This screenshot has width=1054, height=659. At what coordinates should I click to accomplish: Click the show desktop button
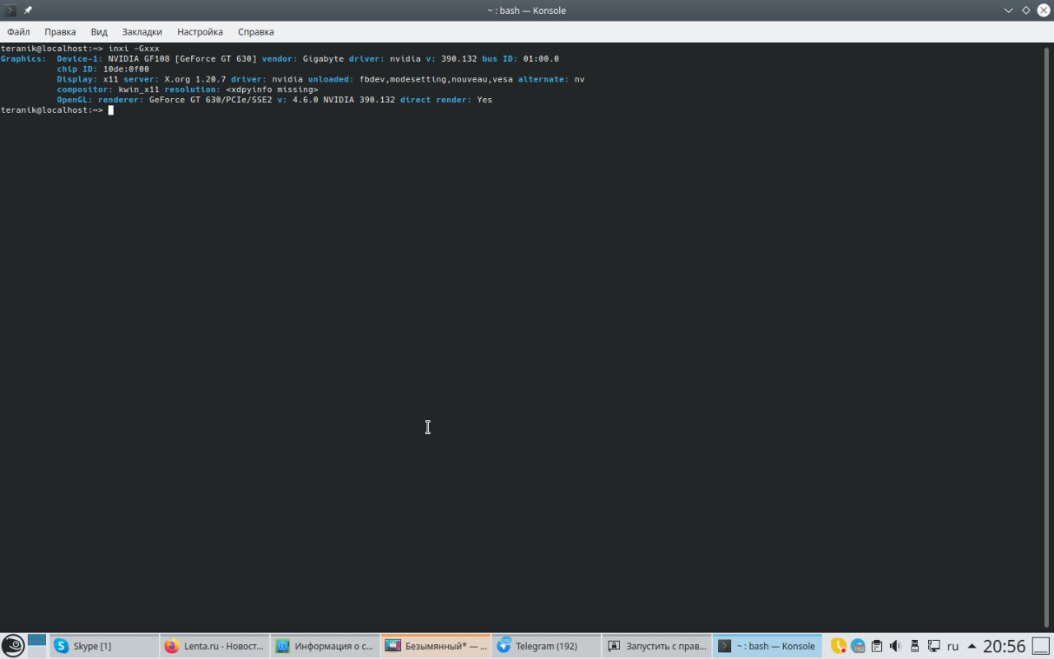click(1042, 646)
